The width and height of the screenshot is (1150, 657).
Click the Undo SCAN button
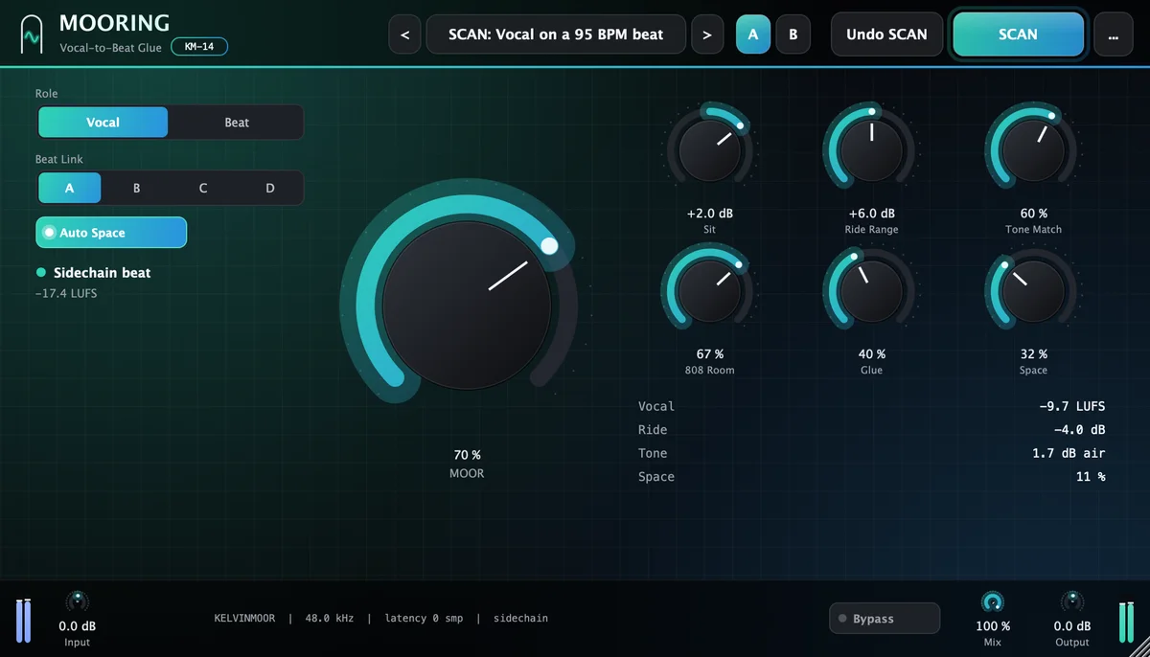coord(886,34)
